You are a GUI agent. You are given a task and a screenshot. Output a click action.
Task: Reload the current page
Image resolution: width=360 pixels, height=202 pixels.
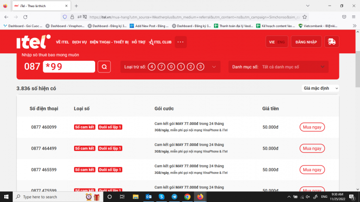point(25,17)
